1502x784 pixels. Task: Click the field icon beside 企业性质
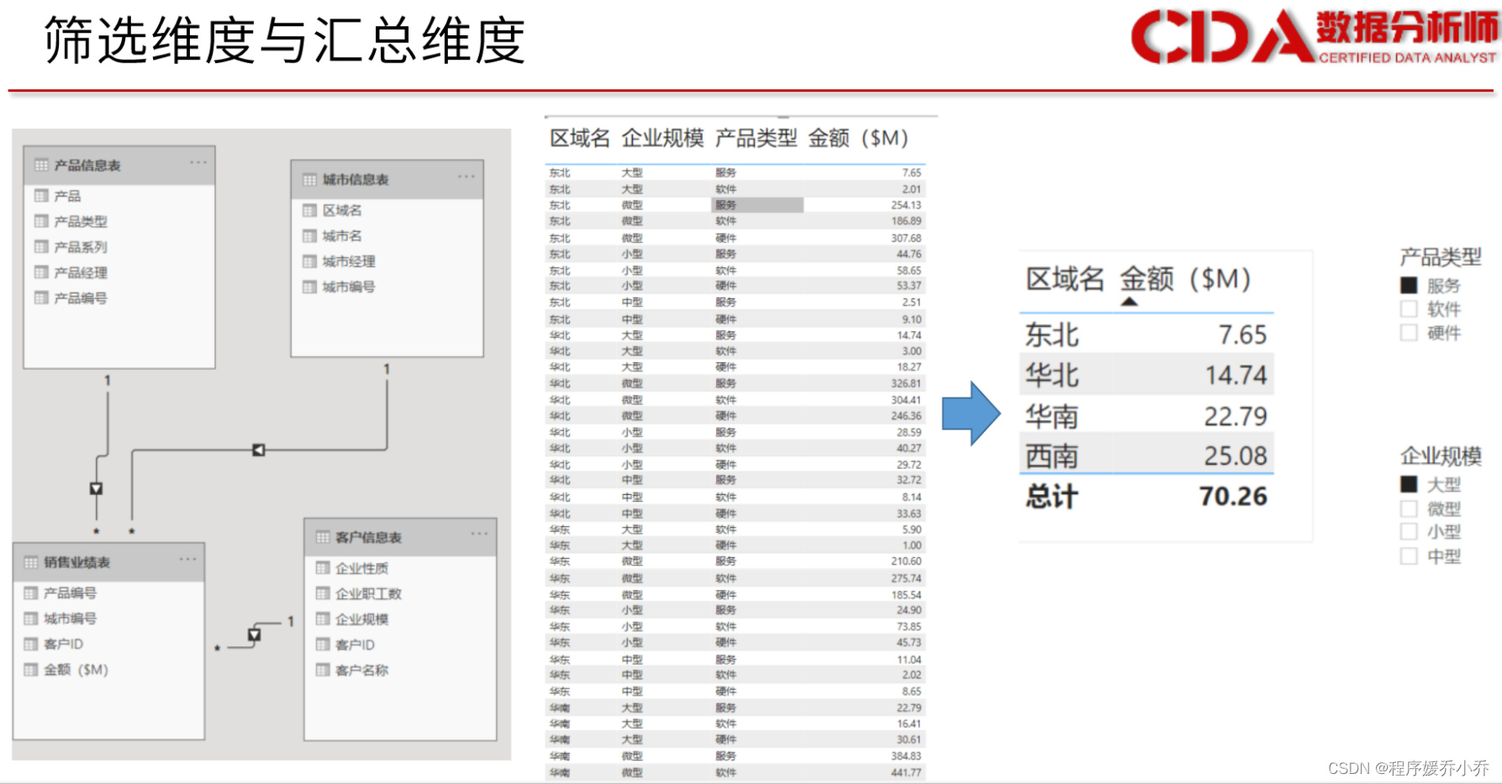click(323, 568)
